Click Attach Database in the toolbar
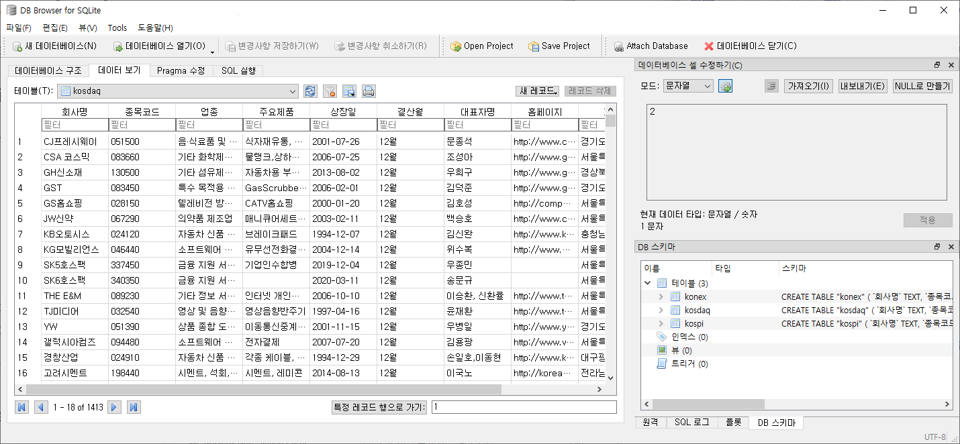This screenshot has height=444, width=960. tap(651, 46)
